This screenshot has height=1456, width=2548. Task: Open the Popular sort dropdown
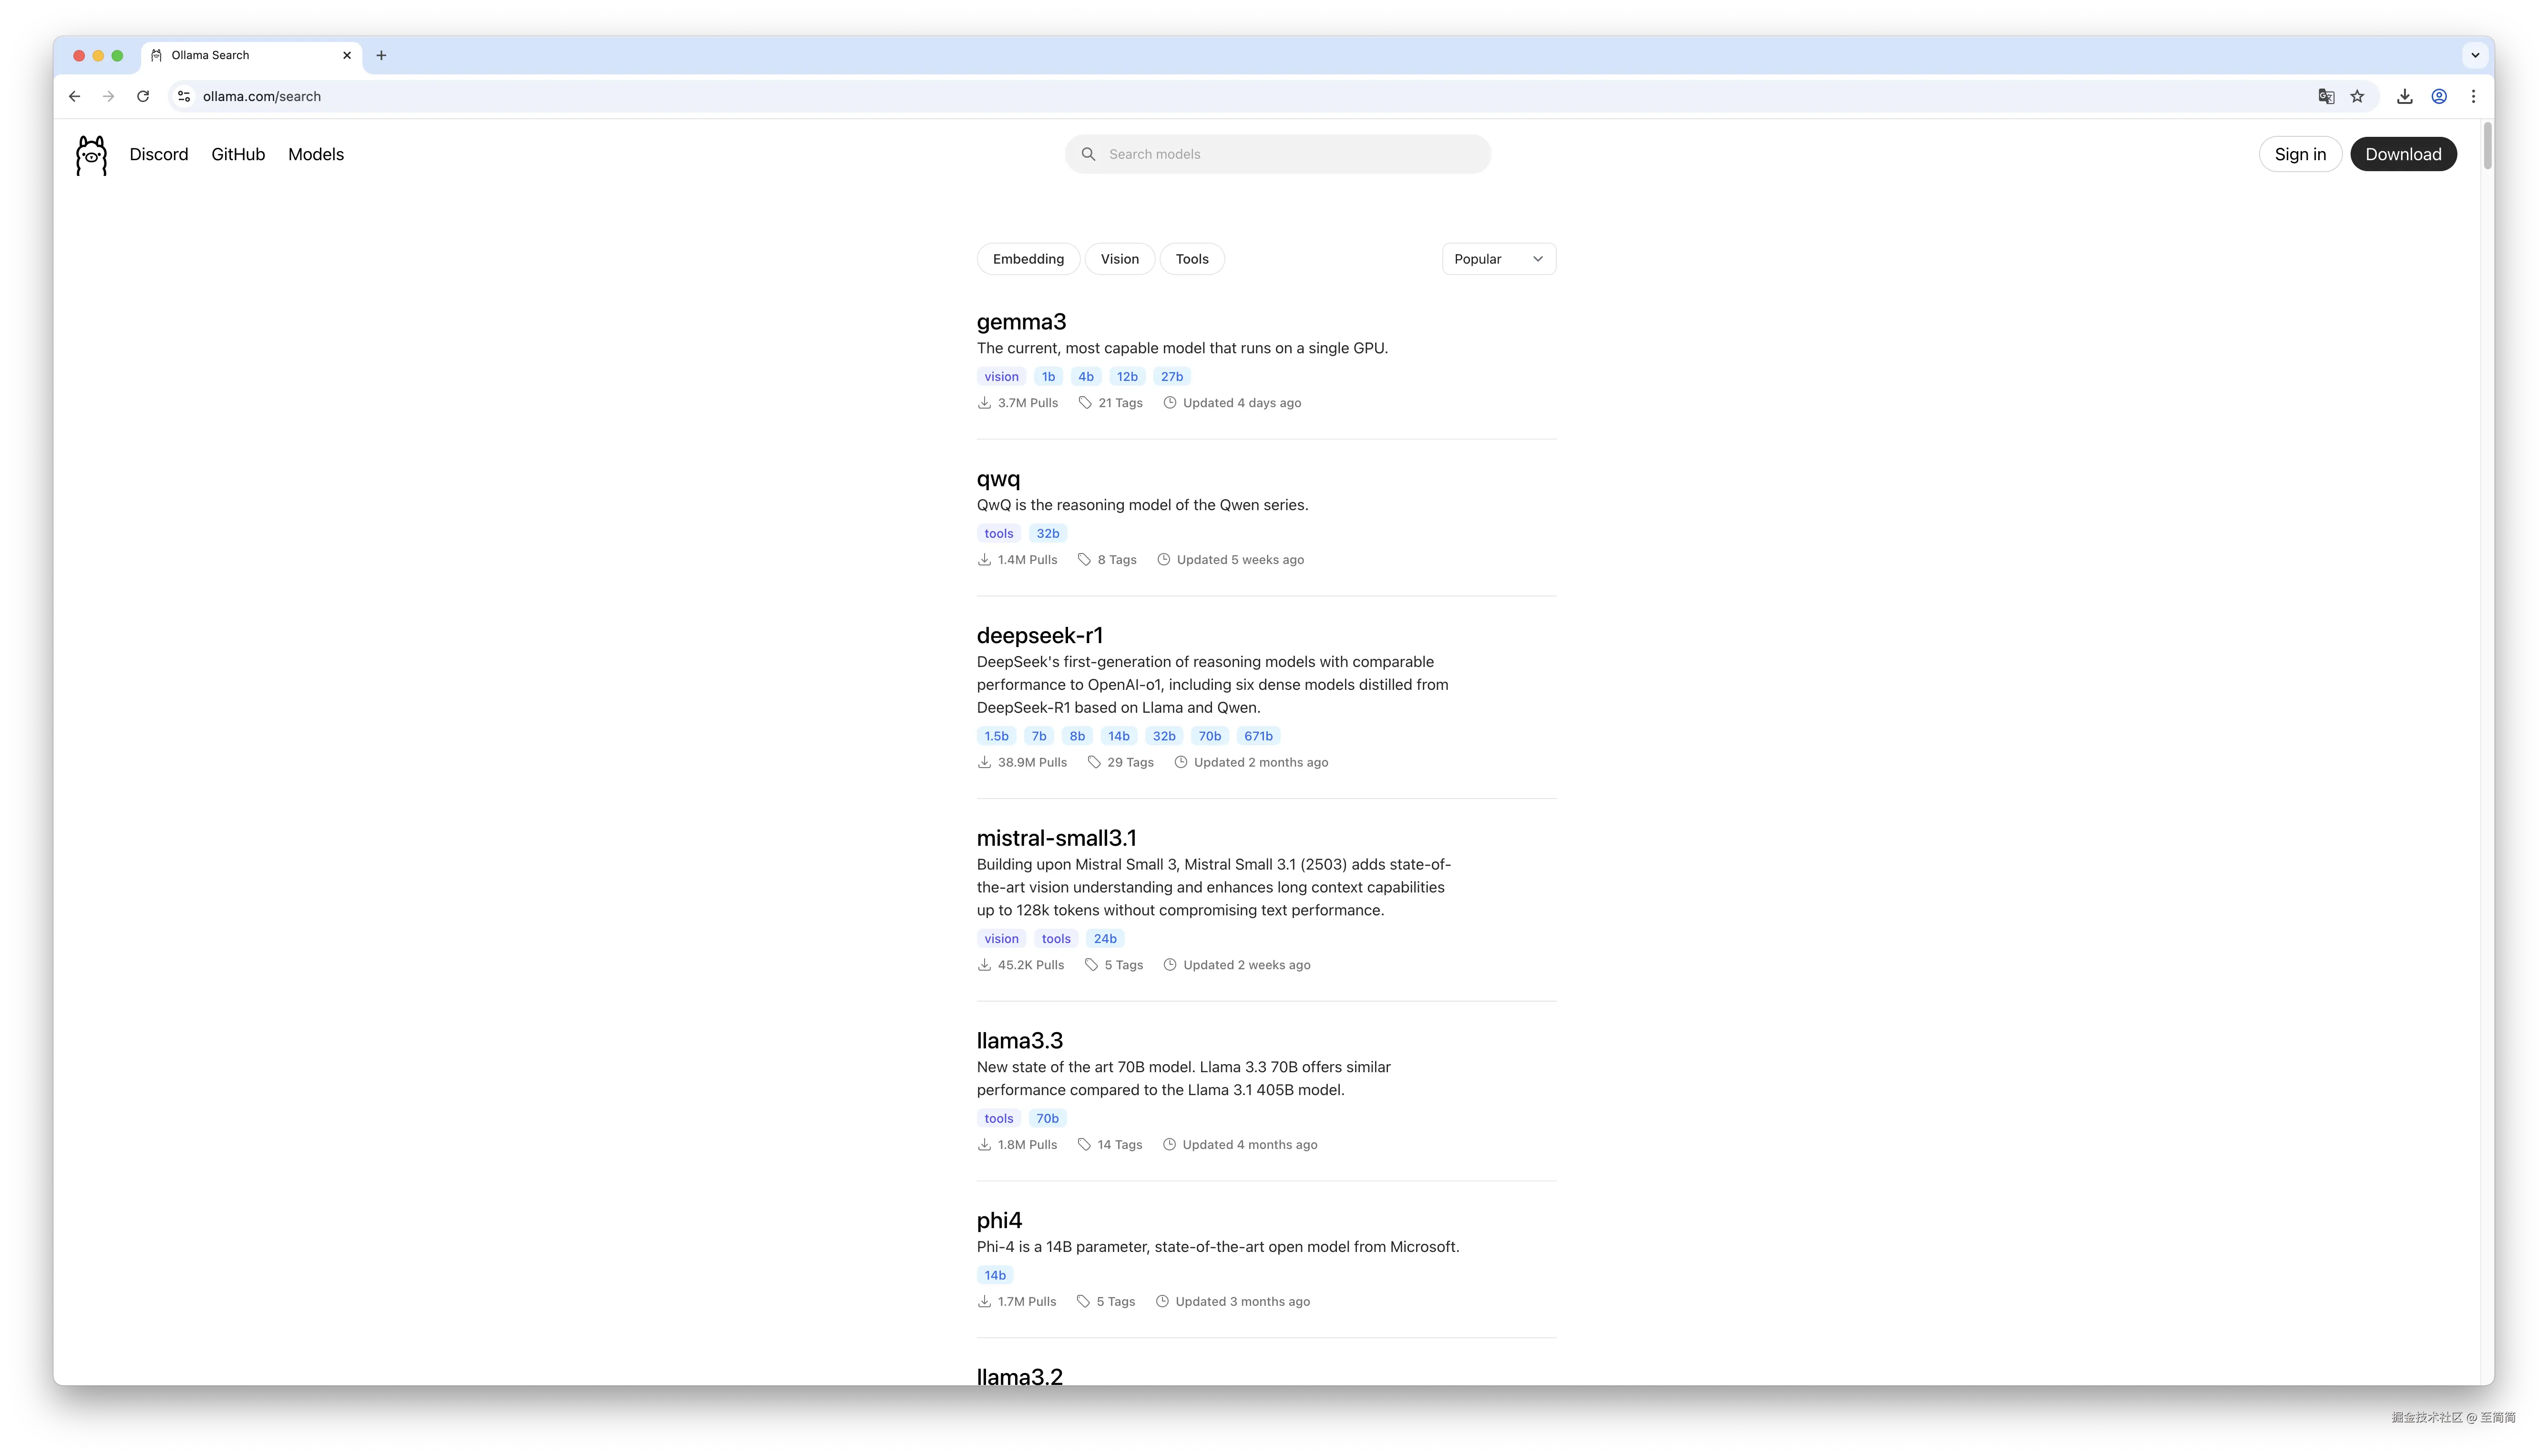(1498, 259)
